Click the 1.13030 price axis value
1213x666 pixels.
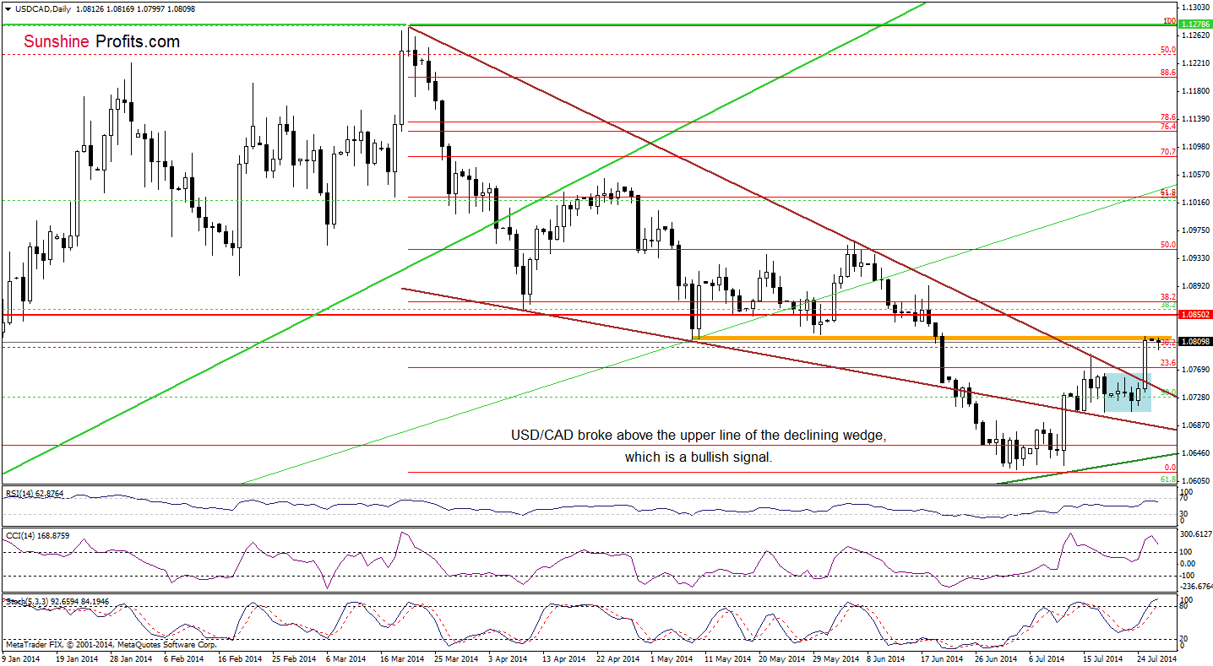click(1196, 7)
